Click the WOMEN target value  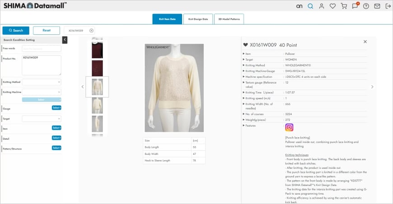pos(291,59)
